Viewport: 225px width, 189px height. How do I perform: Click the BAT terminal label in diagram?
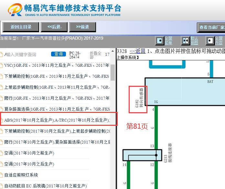(x=210, y=82)
